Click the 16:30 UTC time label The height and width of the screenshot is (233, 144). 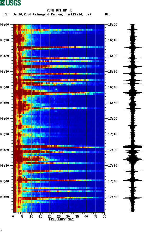tap(112, 72)
